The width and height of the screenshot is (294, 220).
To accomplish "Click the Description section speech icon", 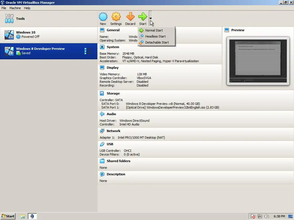I will (x=102, y=174).
